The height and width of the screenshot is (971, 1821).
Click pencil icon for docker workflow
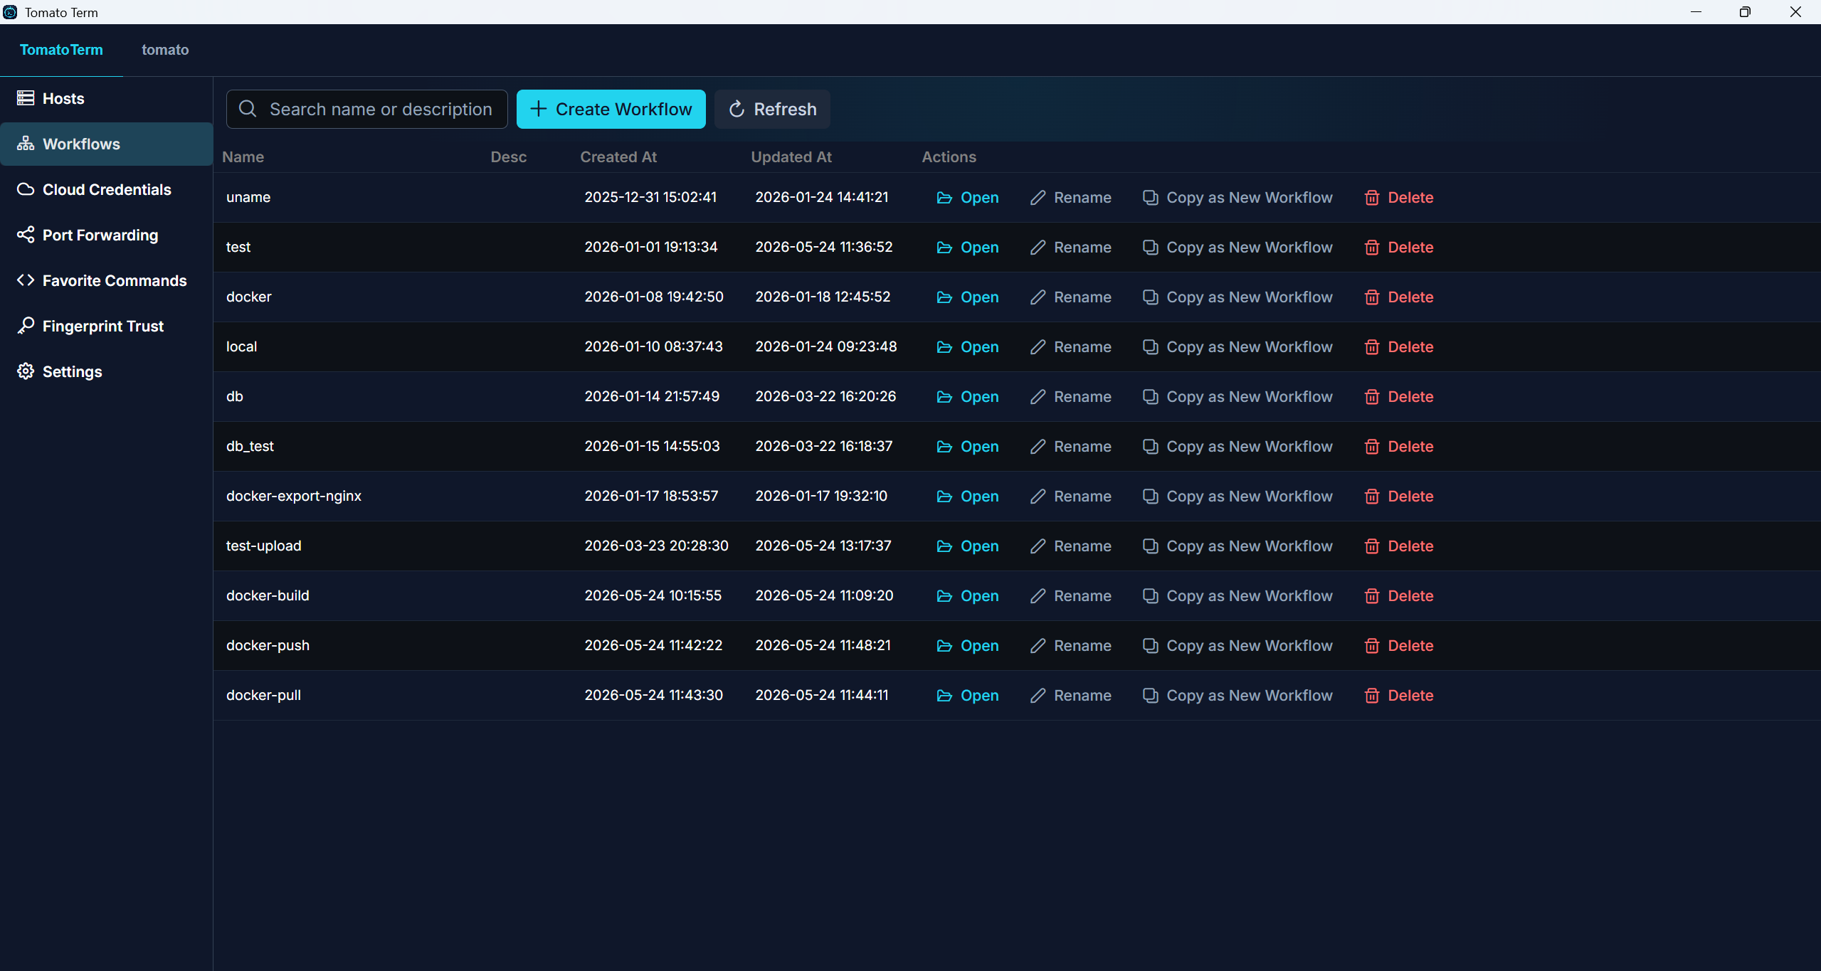(1038, 297)
